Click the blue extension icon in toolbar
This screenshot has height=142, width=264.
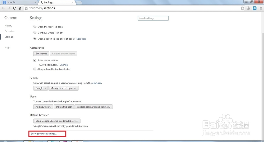point(254,8)
